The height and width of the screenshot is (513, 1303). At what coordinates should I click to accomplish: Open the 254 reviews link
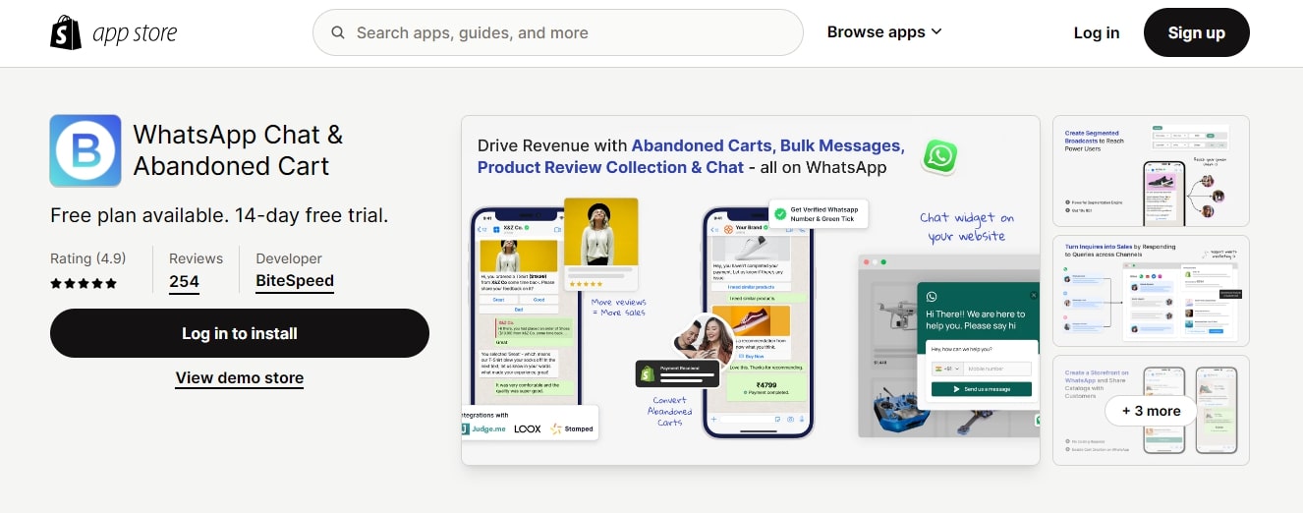(x=184, y=281)
